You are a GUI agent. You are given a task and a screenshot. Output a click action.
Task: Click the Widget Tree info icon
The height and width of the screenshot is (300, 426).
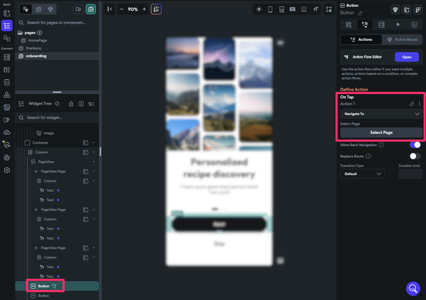click(57, 104)
